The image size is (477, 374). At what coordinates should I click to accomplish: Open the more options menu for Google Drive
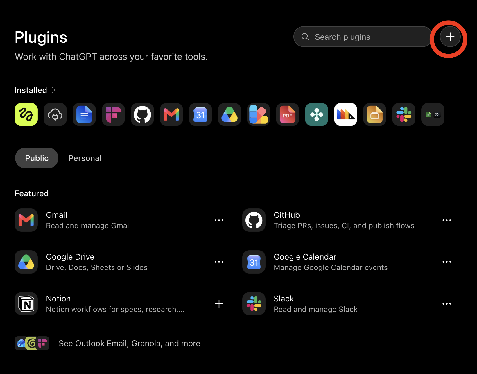pos(219,262)
